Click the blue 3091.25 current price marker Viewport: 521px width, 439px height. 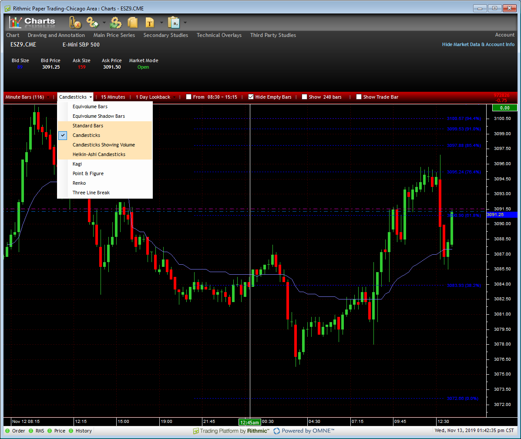[501, 215]
